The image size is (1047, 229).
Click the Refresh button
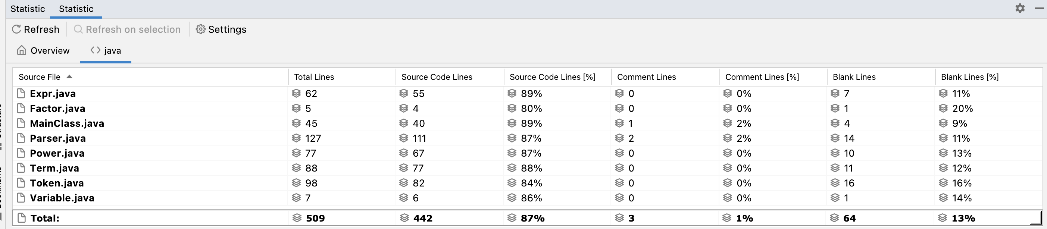pos(36,29)
